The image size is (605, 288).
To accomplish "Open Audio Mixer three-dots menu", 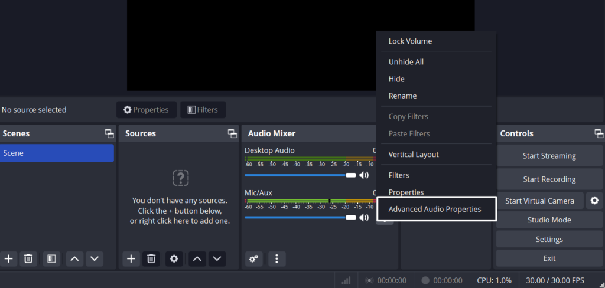I will click(x=277, y=258).
